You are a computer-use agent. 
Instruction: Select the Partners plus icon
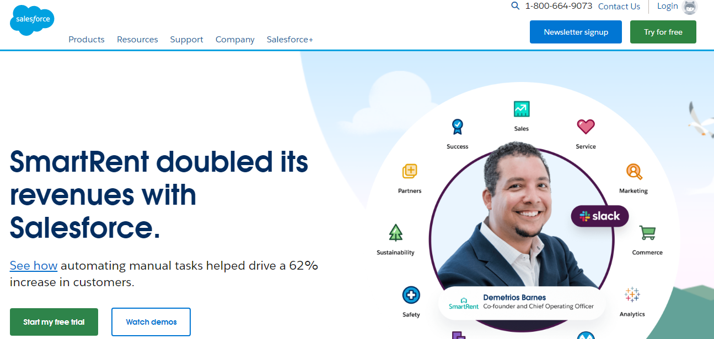coord(410,171)
